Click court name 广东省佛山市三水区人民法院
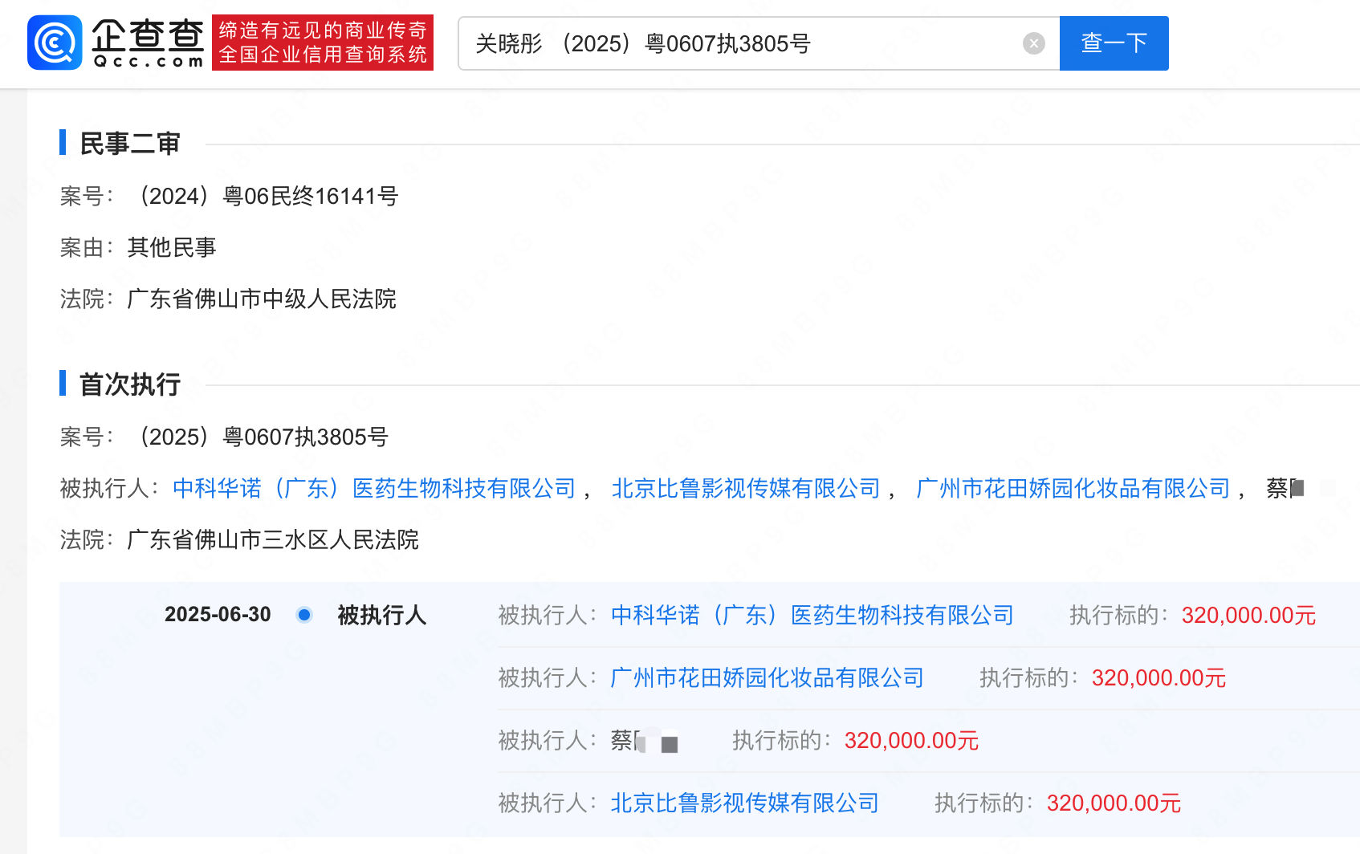 point(273,539)
